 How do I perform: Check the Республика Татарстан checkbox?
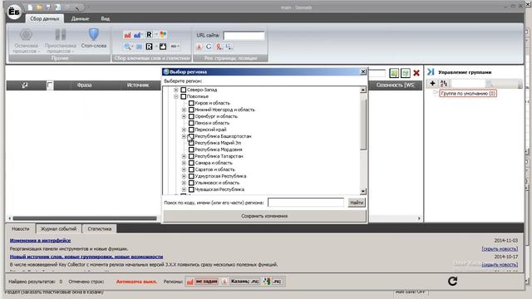point(191,156)
